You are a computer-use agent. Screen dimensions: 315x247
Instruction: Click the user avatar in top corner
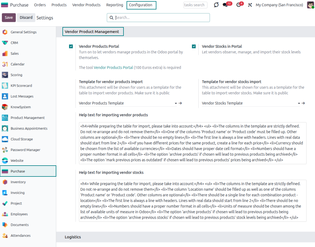point(310,5)
